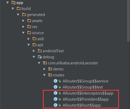Screen dimensions: 130x109
Task: Click the app module icon
Action: (13, 3)
